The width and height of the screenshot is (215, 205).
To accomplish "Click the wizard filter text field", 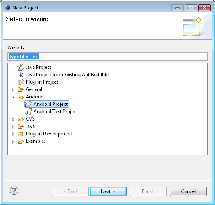I will 107,57.
